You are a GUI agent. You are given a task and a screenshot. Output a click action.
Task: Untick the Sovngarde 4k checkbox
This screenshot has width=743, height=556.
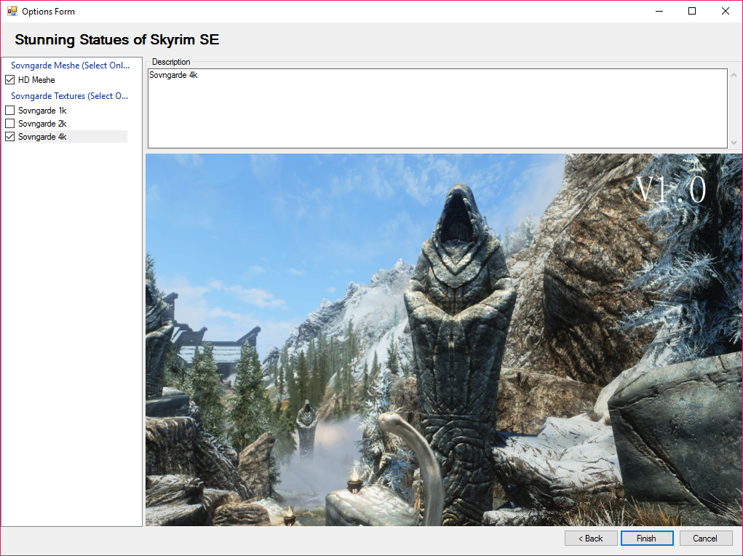pos(10,137)
